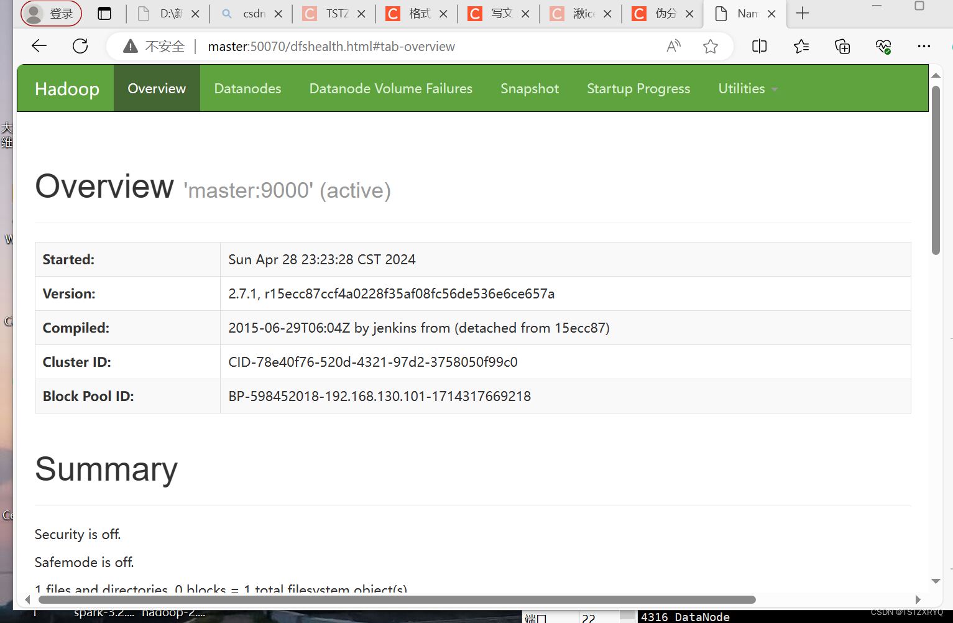The image size is (953, 623).
Task: Click the scroll down arrow
Action: 936,581
